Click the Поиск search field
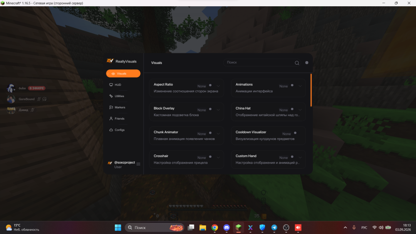Screen dimensions: 416x234 pyautogui.click(x=259, y=62)
